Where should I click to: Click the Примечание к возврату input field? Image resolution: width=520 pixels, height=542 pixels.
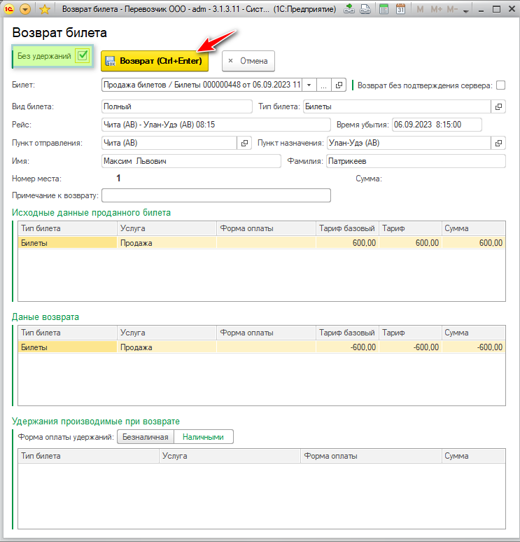point(216,195)
